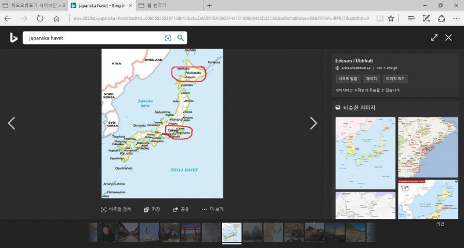Add page to favorites with star icon

pos(391,19)
